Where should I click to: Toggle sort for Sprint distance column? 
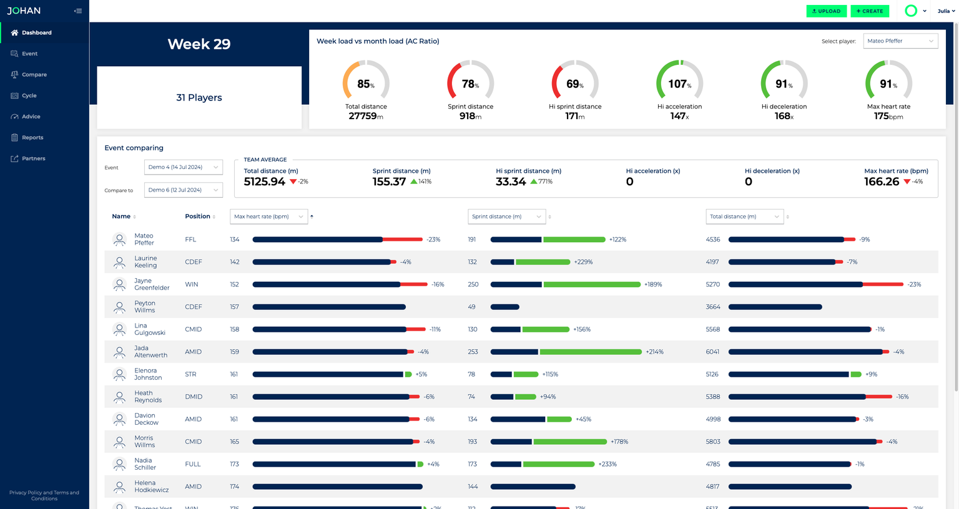coord(549,217)
